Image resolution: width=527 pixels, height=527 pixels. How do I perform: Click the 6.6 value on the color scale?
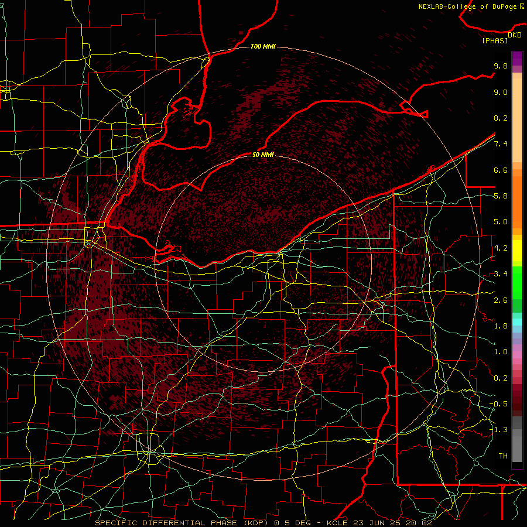pyautogui.click(x=501, y=170)
